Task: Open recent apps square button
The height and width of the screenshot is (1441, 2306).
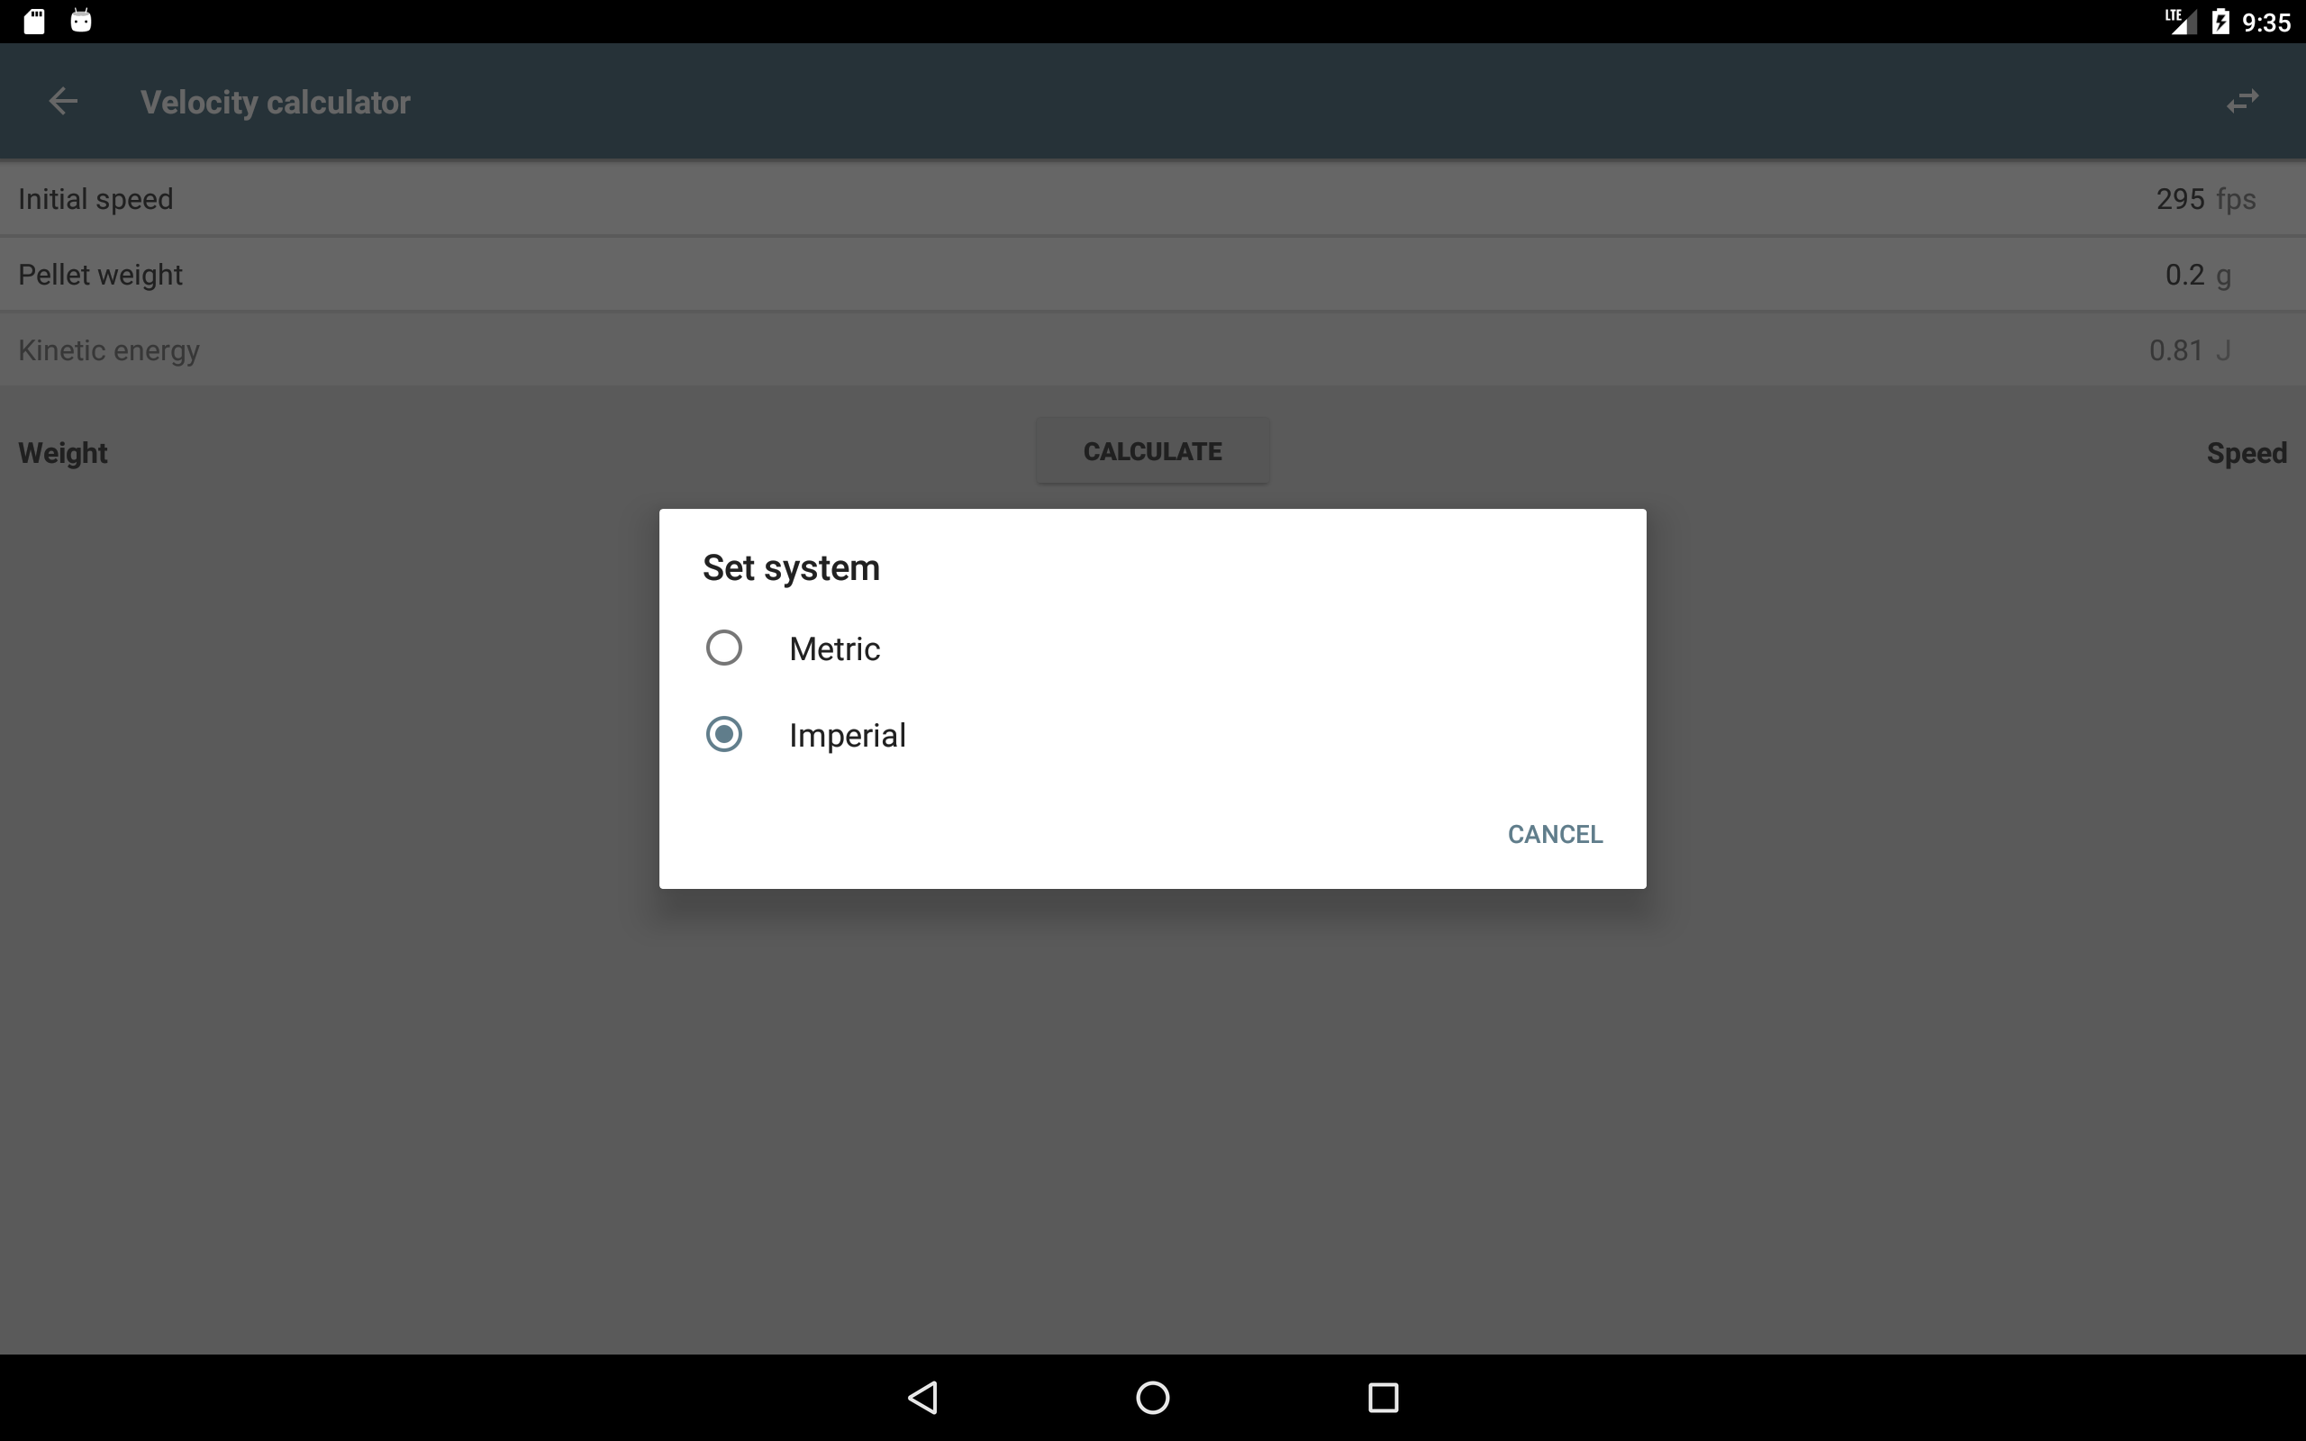Action: pos(1383,1397)
